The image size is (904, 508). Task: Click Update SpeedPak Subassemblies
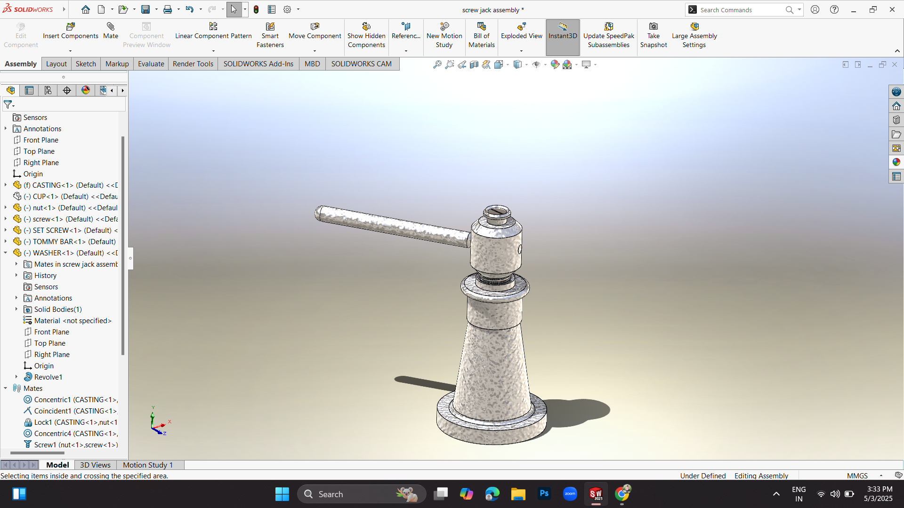click(608, 35)
